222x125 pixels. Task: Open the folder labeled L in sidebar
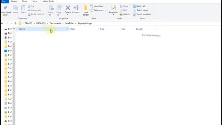click(8, 117)
